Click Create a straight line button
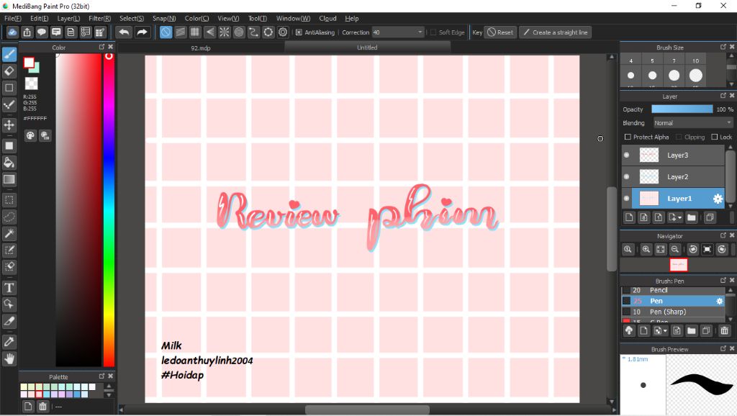Screen dimensions: 737x416 tap(555, 32)
